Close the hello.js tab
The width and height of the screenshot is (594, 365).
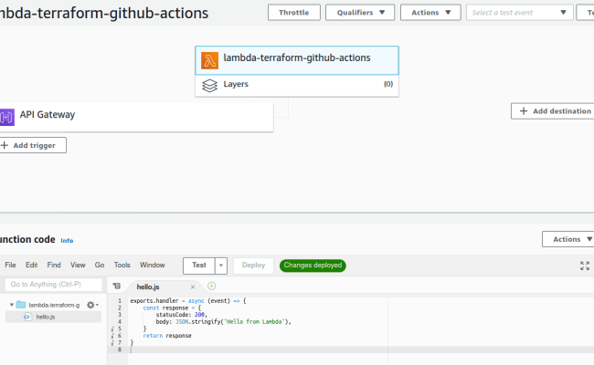193,287
